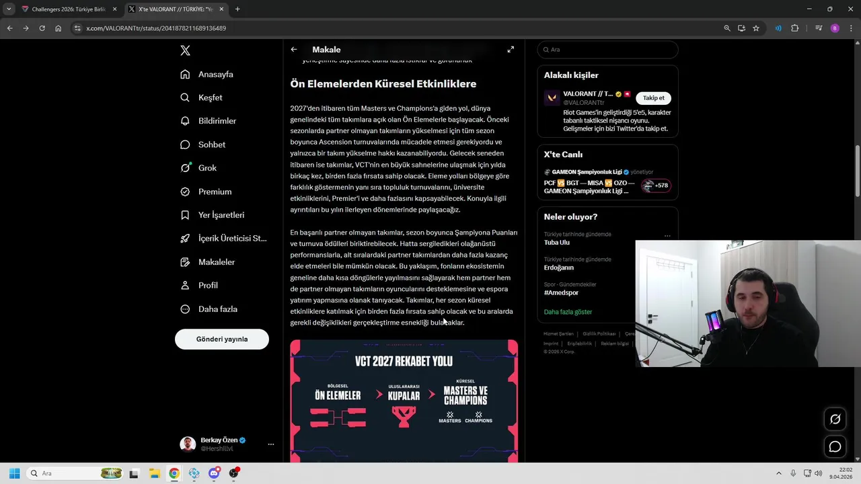Image resolution: width=861 pixels, height=484 pixels.
Task: Open the VALORANT profile avatar
Action: [552, 98]
